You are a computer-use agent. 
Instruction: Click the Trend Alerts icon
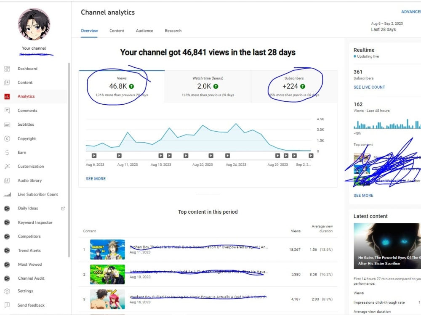pyautogui.click(x=7, y=250)
